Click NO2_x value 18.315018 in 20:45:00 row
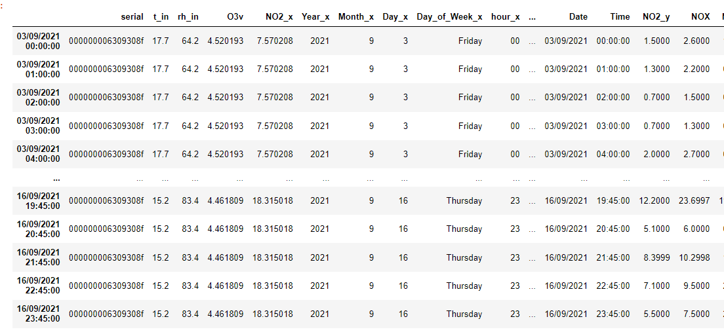 pyautogui.click(x=272, y=229)
